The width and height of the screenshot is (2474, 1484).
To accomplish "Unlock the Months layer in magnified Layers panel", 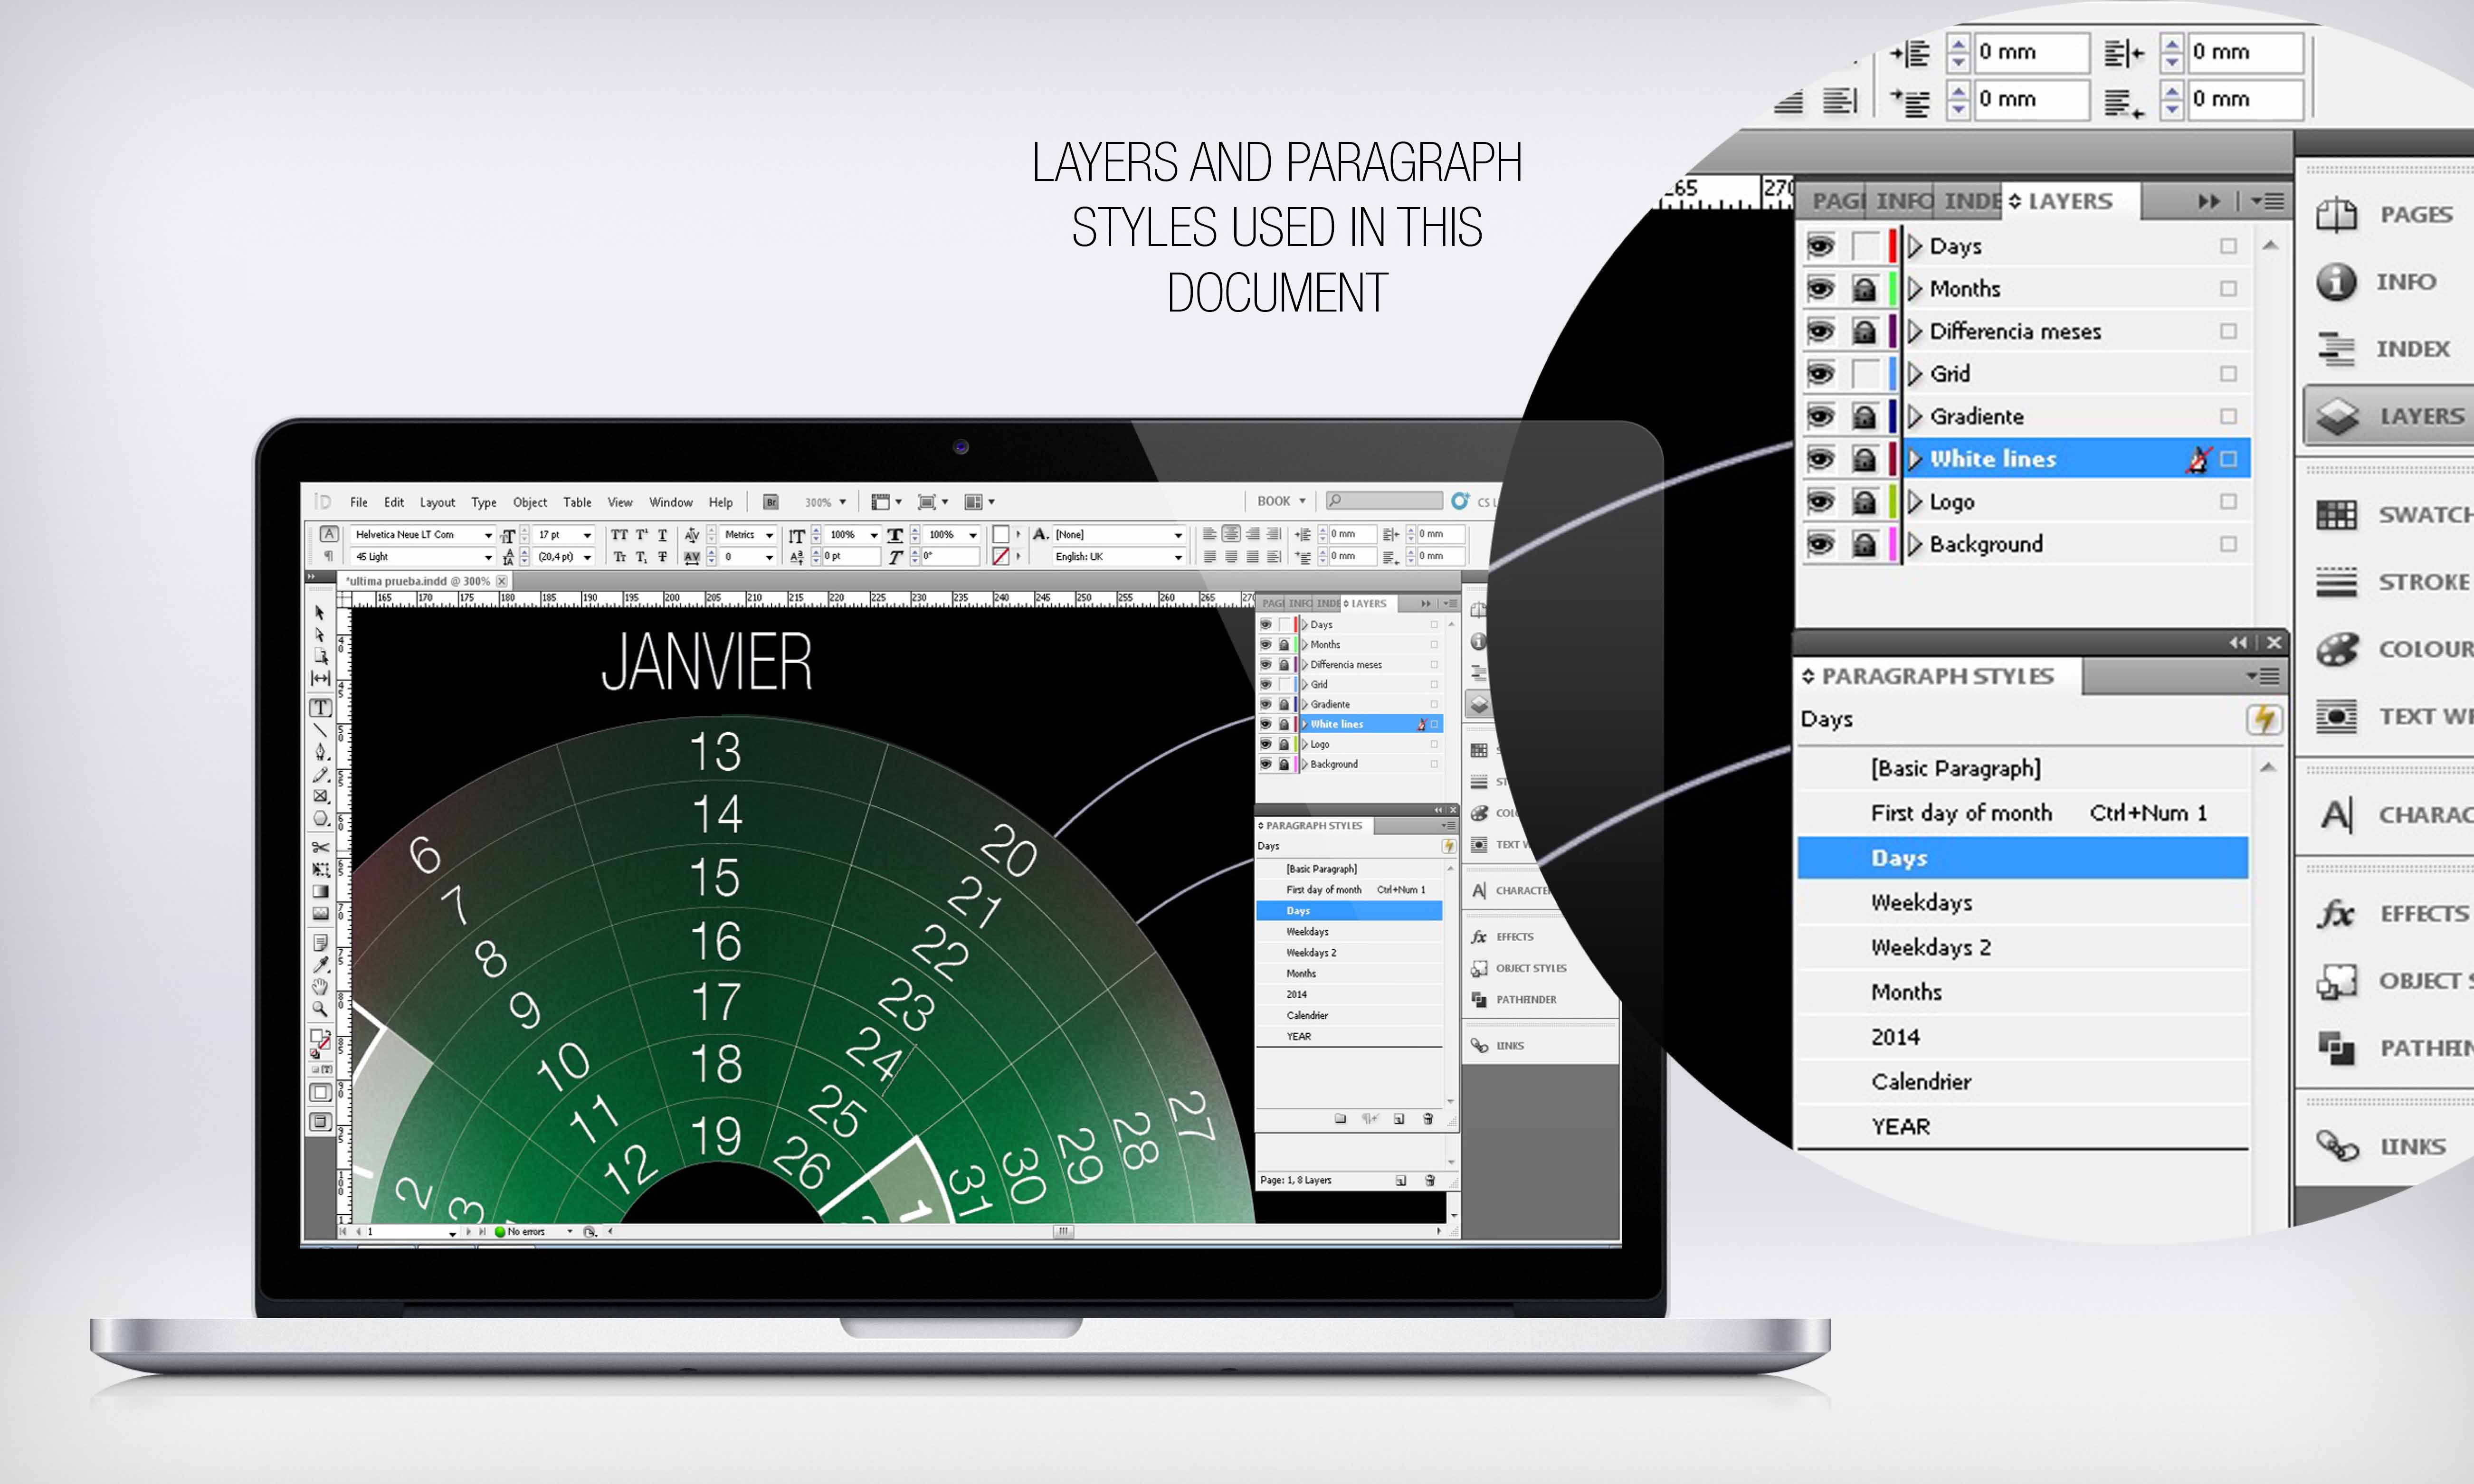I will [x=1864, y=289].
